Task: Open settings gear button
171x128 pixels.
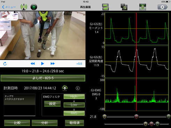Action: (x=163, y=7)
